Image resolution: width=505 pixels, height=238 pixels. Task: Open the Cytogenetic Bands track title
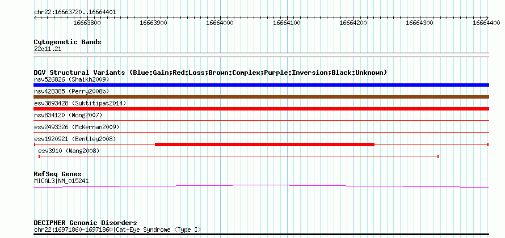(x=68, y=42)
